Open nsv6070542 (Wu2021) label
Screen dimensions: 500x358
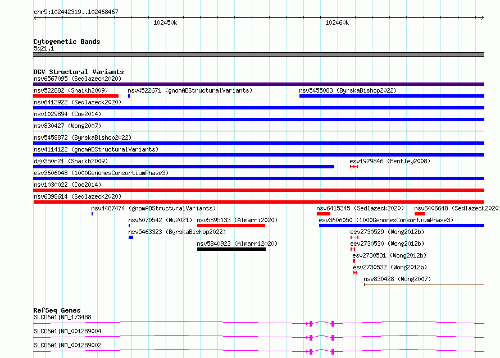pyautogui.click(x=160, y=220)
